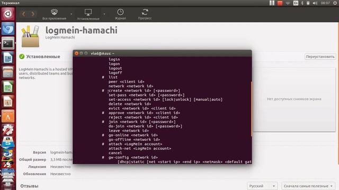
Task: Click the pause indicator in the top panel
Action: click(272, 3)
